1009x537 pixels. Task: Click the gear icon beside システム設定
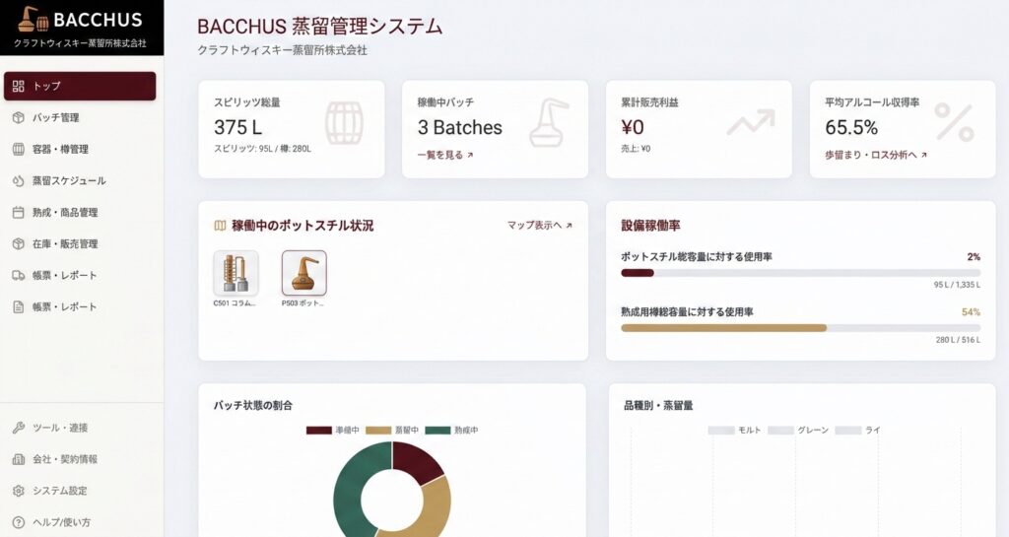[18, 491]
